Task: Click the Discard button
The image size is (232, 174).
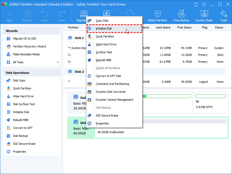Action: [27, 16]
